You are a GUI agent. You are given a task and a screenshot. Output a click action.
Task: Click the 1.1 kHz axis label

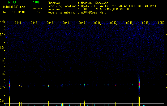pos(2,34)
